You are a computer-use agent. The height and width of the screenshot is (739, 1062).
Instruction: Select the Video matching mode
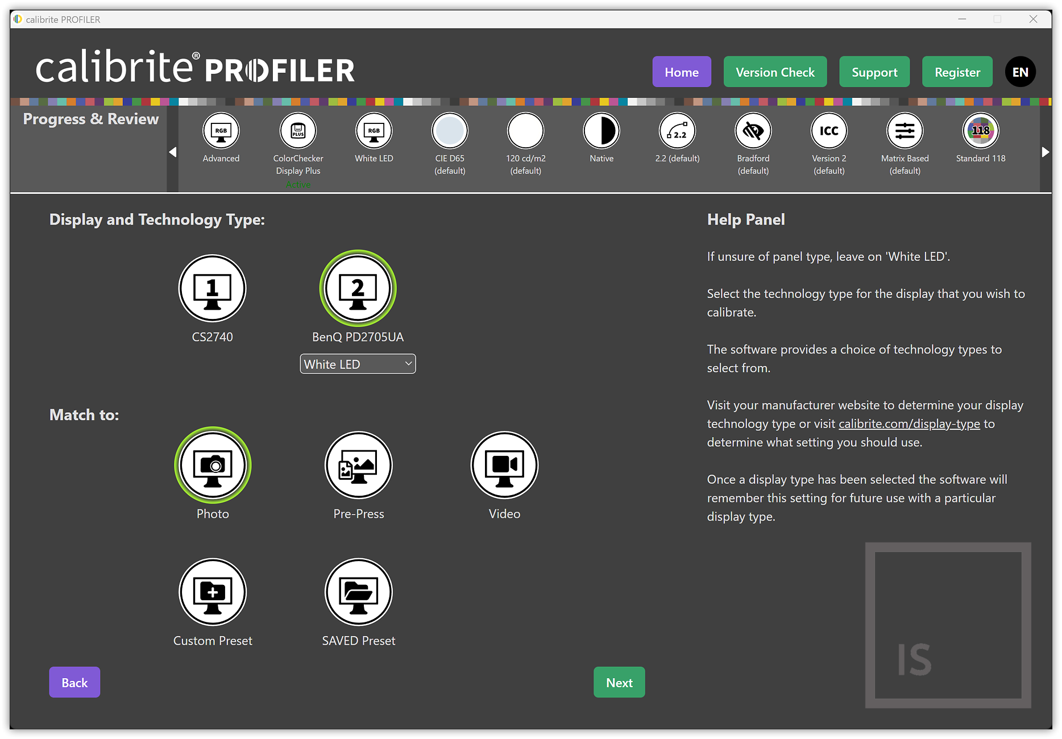(x=504, y=464)
